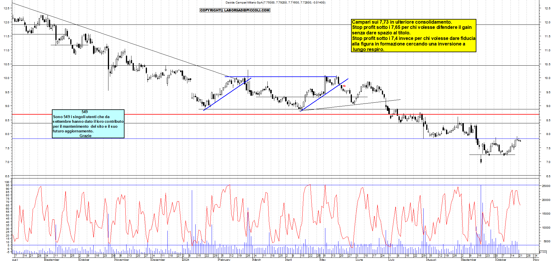Click the 'Nov' label ending the time axis

pos(536,260)
